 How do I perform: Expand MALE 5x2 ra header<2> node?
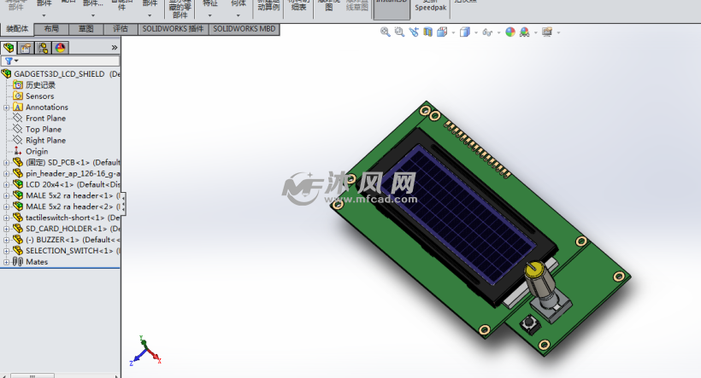click(x=6, y=206)
